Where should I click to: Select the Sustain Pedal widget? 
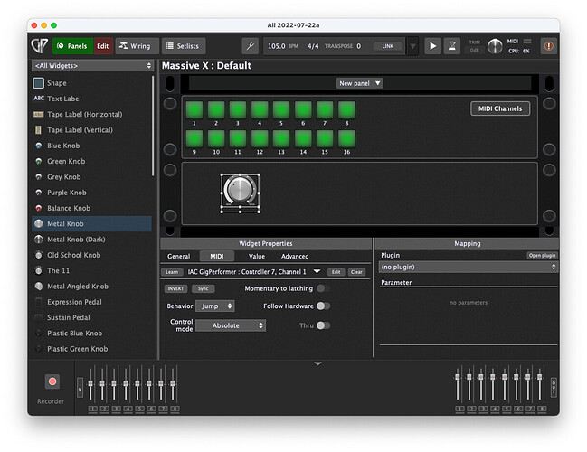92,317
